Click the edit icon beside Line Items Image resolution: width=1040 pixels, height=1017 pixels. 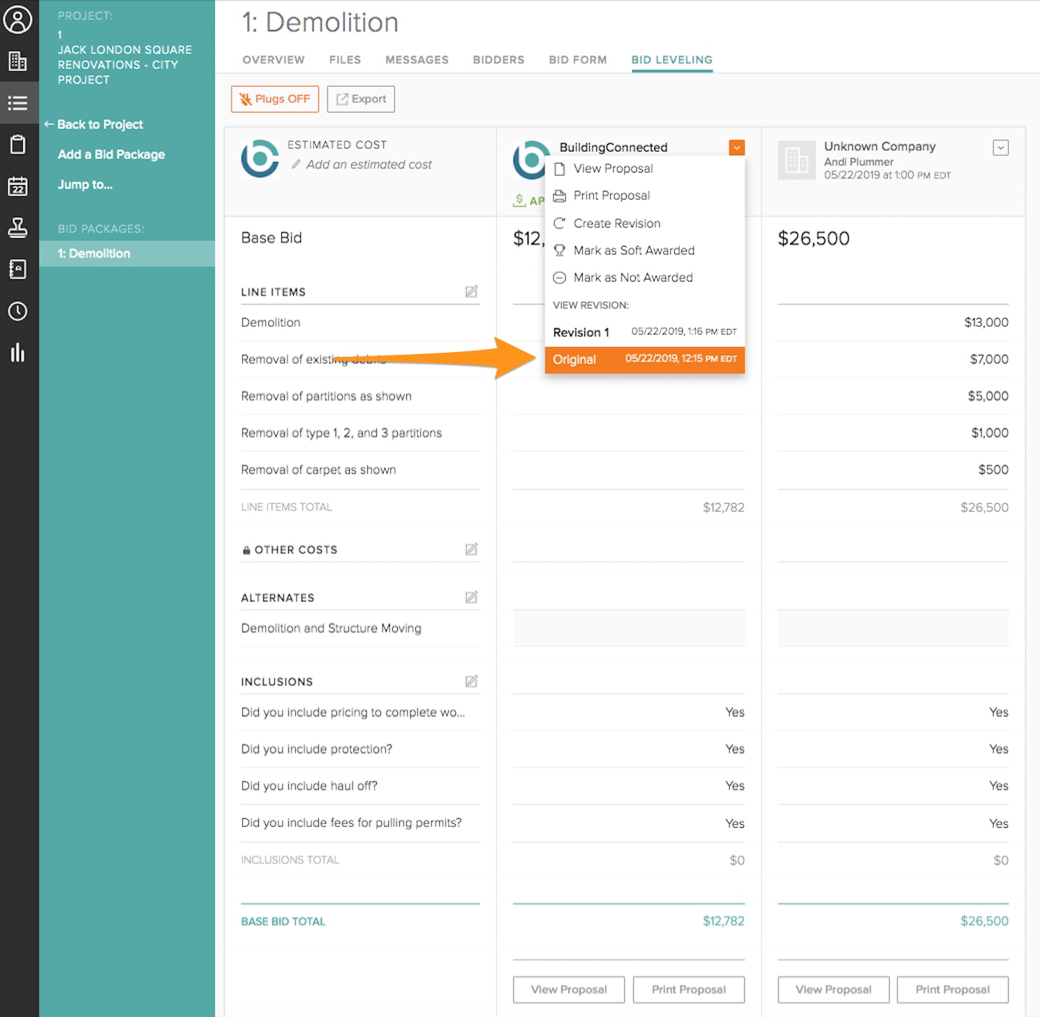pyautogui.click(x=471, y=292)
